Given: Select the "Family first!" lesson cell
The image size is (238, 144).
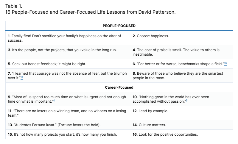Looking at the screenshot, I should (68, 38).
